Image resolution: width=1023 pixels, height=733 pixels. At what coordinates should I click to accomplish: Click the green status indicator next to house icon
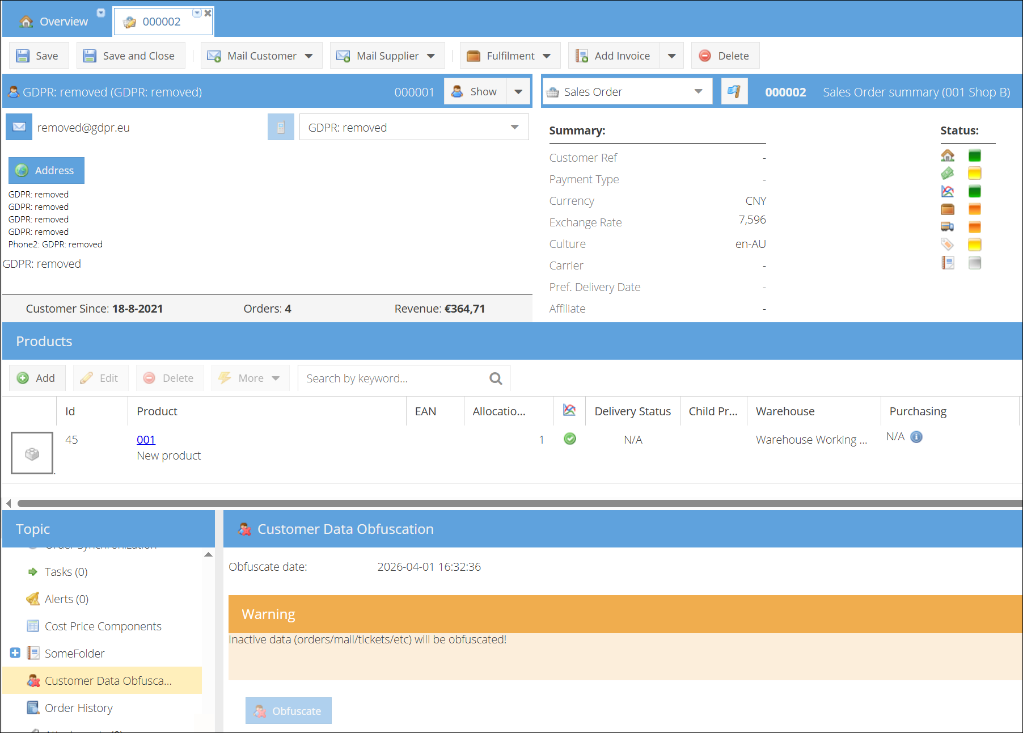pyautogui.click(x=974, y=155)
